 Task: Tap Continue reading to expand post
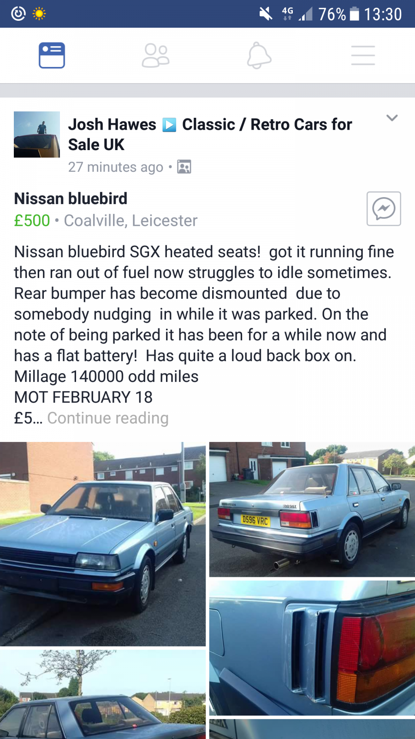pos(108,418)
